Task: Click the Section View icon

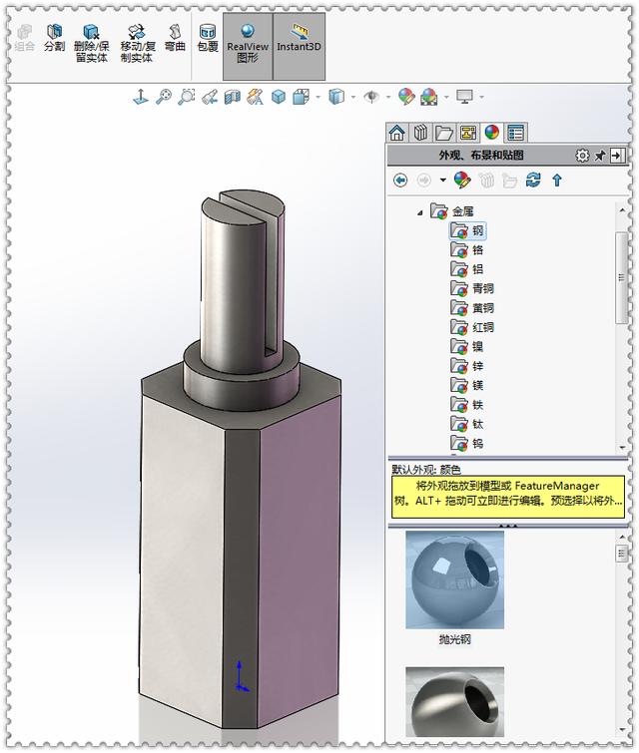Action: click(233, 97)
